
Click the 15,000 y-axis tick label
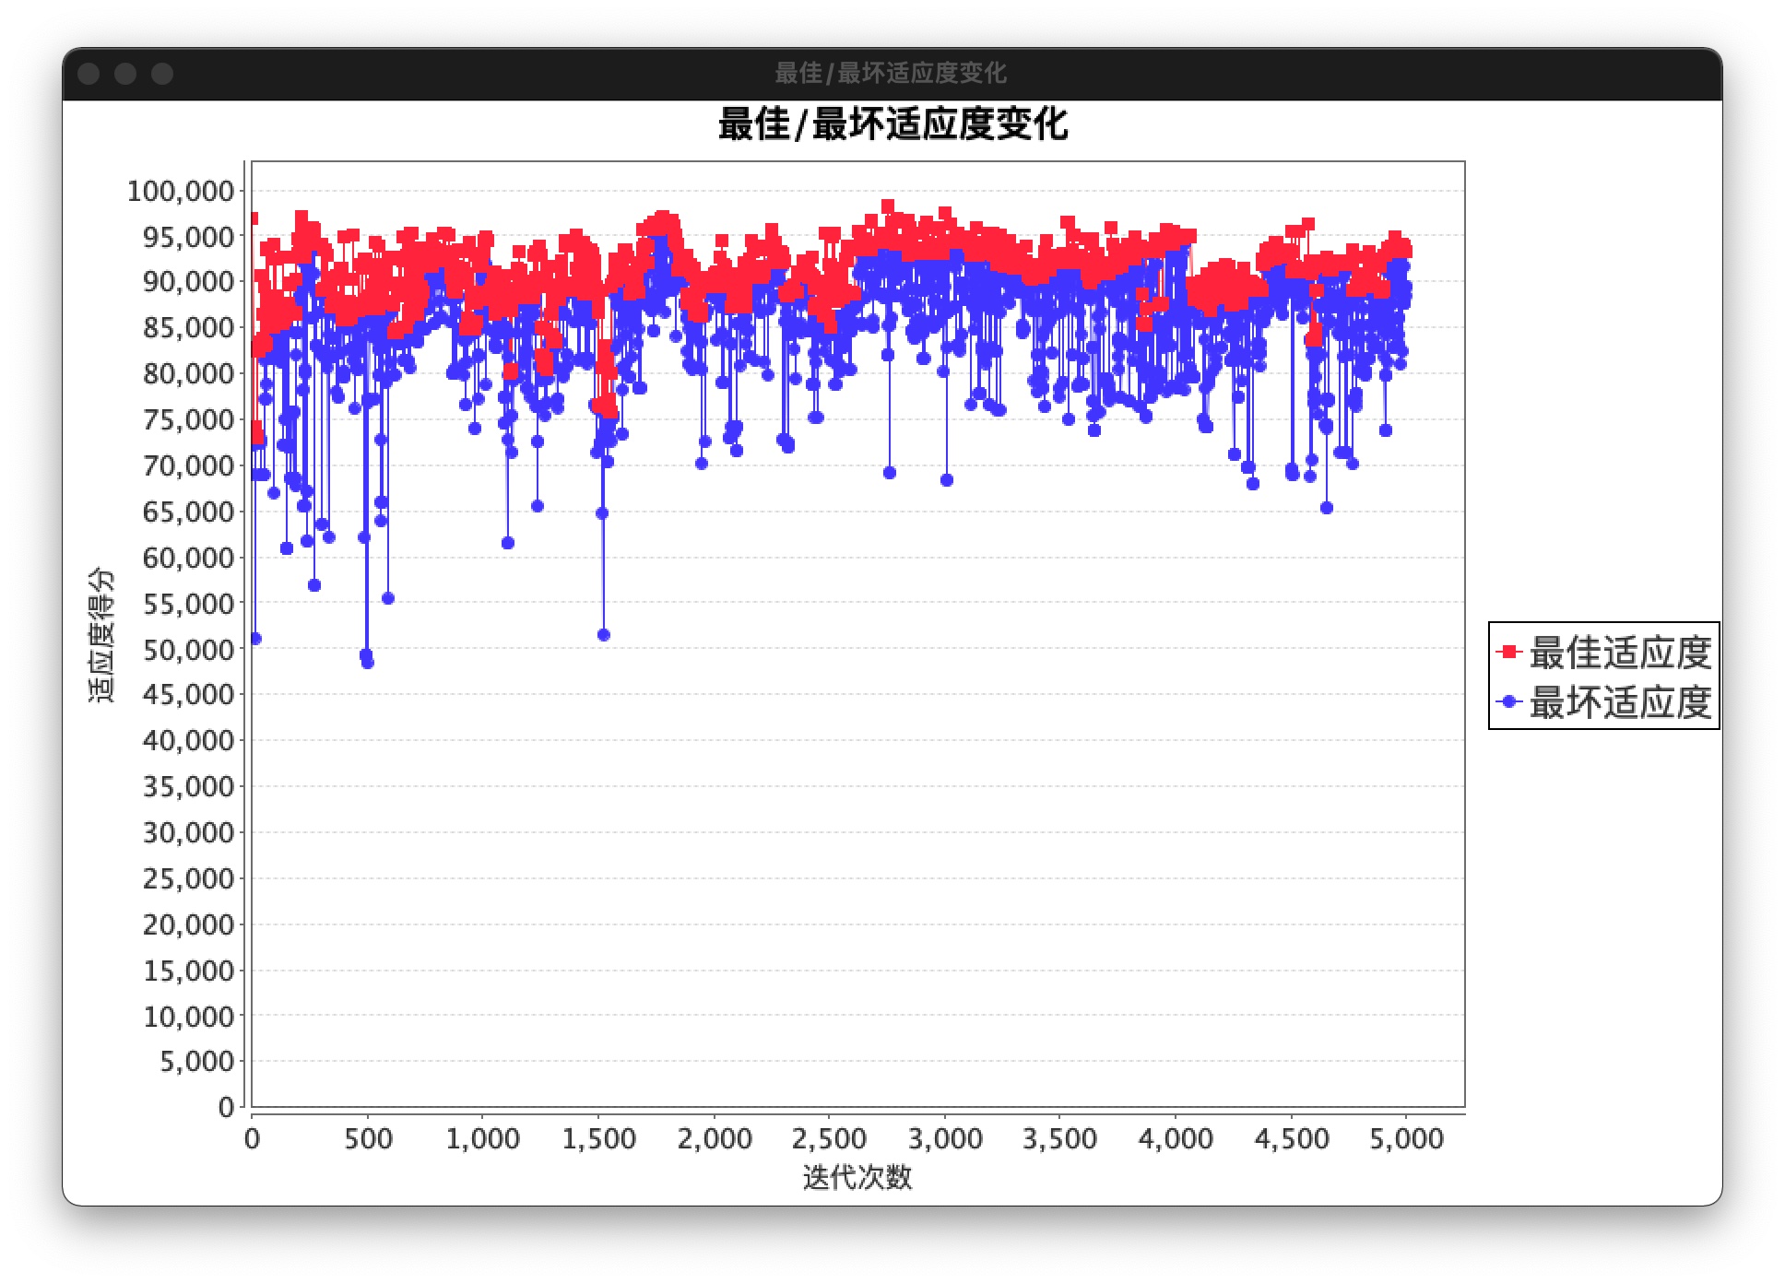(x=188, y=971)
